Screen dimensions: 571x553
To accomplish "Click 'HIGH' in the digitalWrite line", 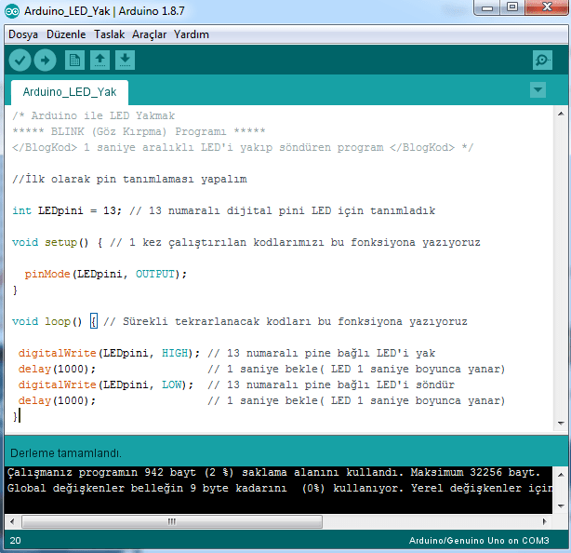I will [x=175, y=353].
